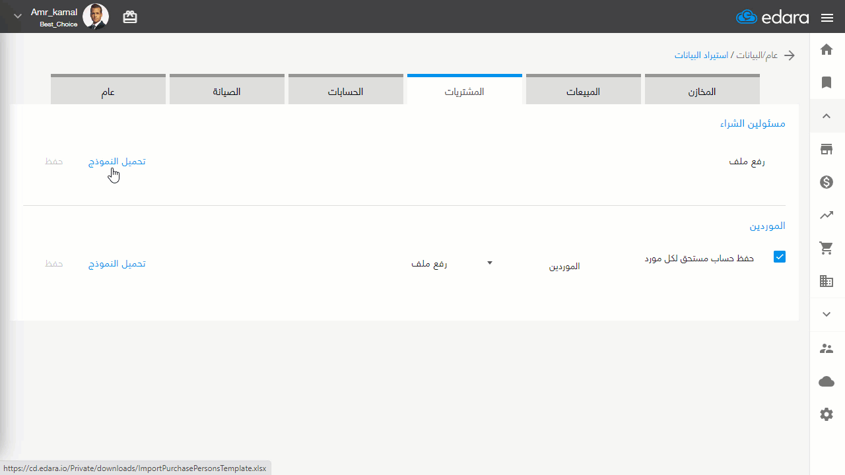Click the user profile avatar
Screen dimensions: 845x475
pyautogui.click(x=96, y=17)
